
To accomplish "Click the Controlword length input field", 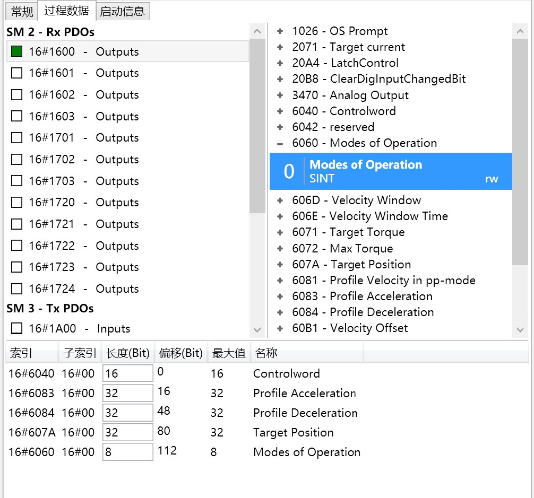I will click(127, 373).
